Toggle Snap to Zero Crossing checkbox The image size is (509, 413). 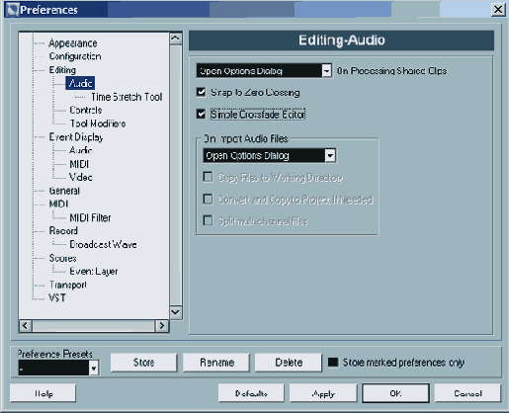[x=201, y=92]
